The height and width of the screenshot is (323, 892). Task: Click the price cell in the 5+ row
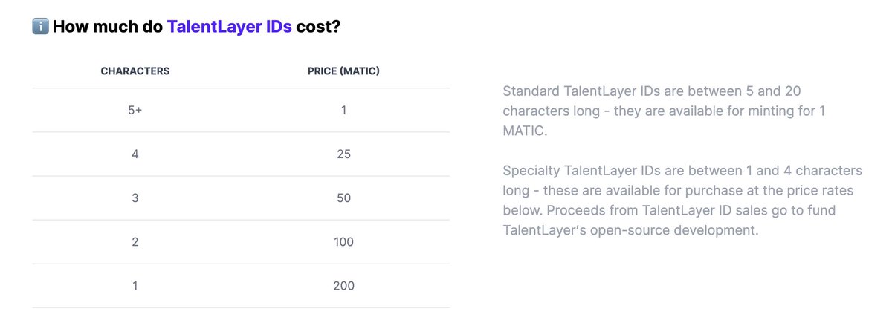pyautogui.click(x=344, y=111)
